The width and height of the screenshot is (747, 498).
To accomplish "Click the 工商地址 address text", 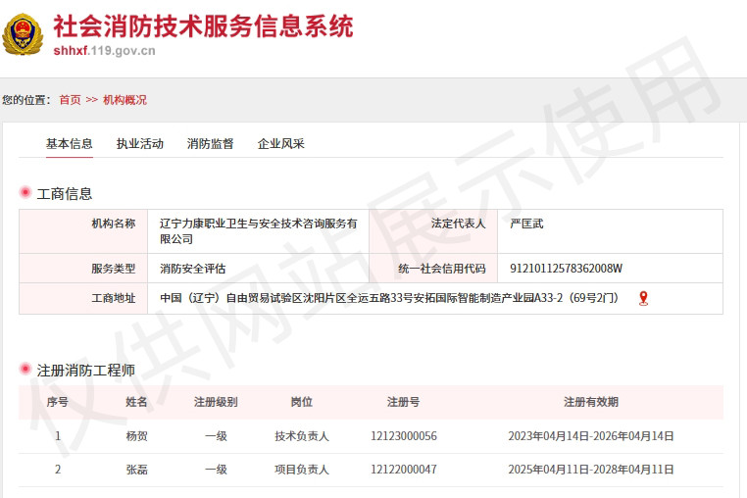I will point(389,298).
